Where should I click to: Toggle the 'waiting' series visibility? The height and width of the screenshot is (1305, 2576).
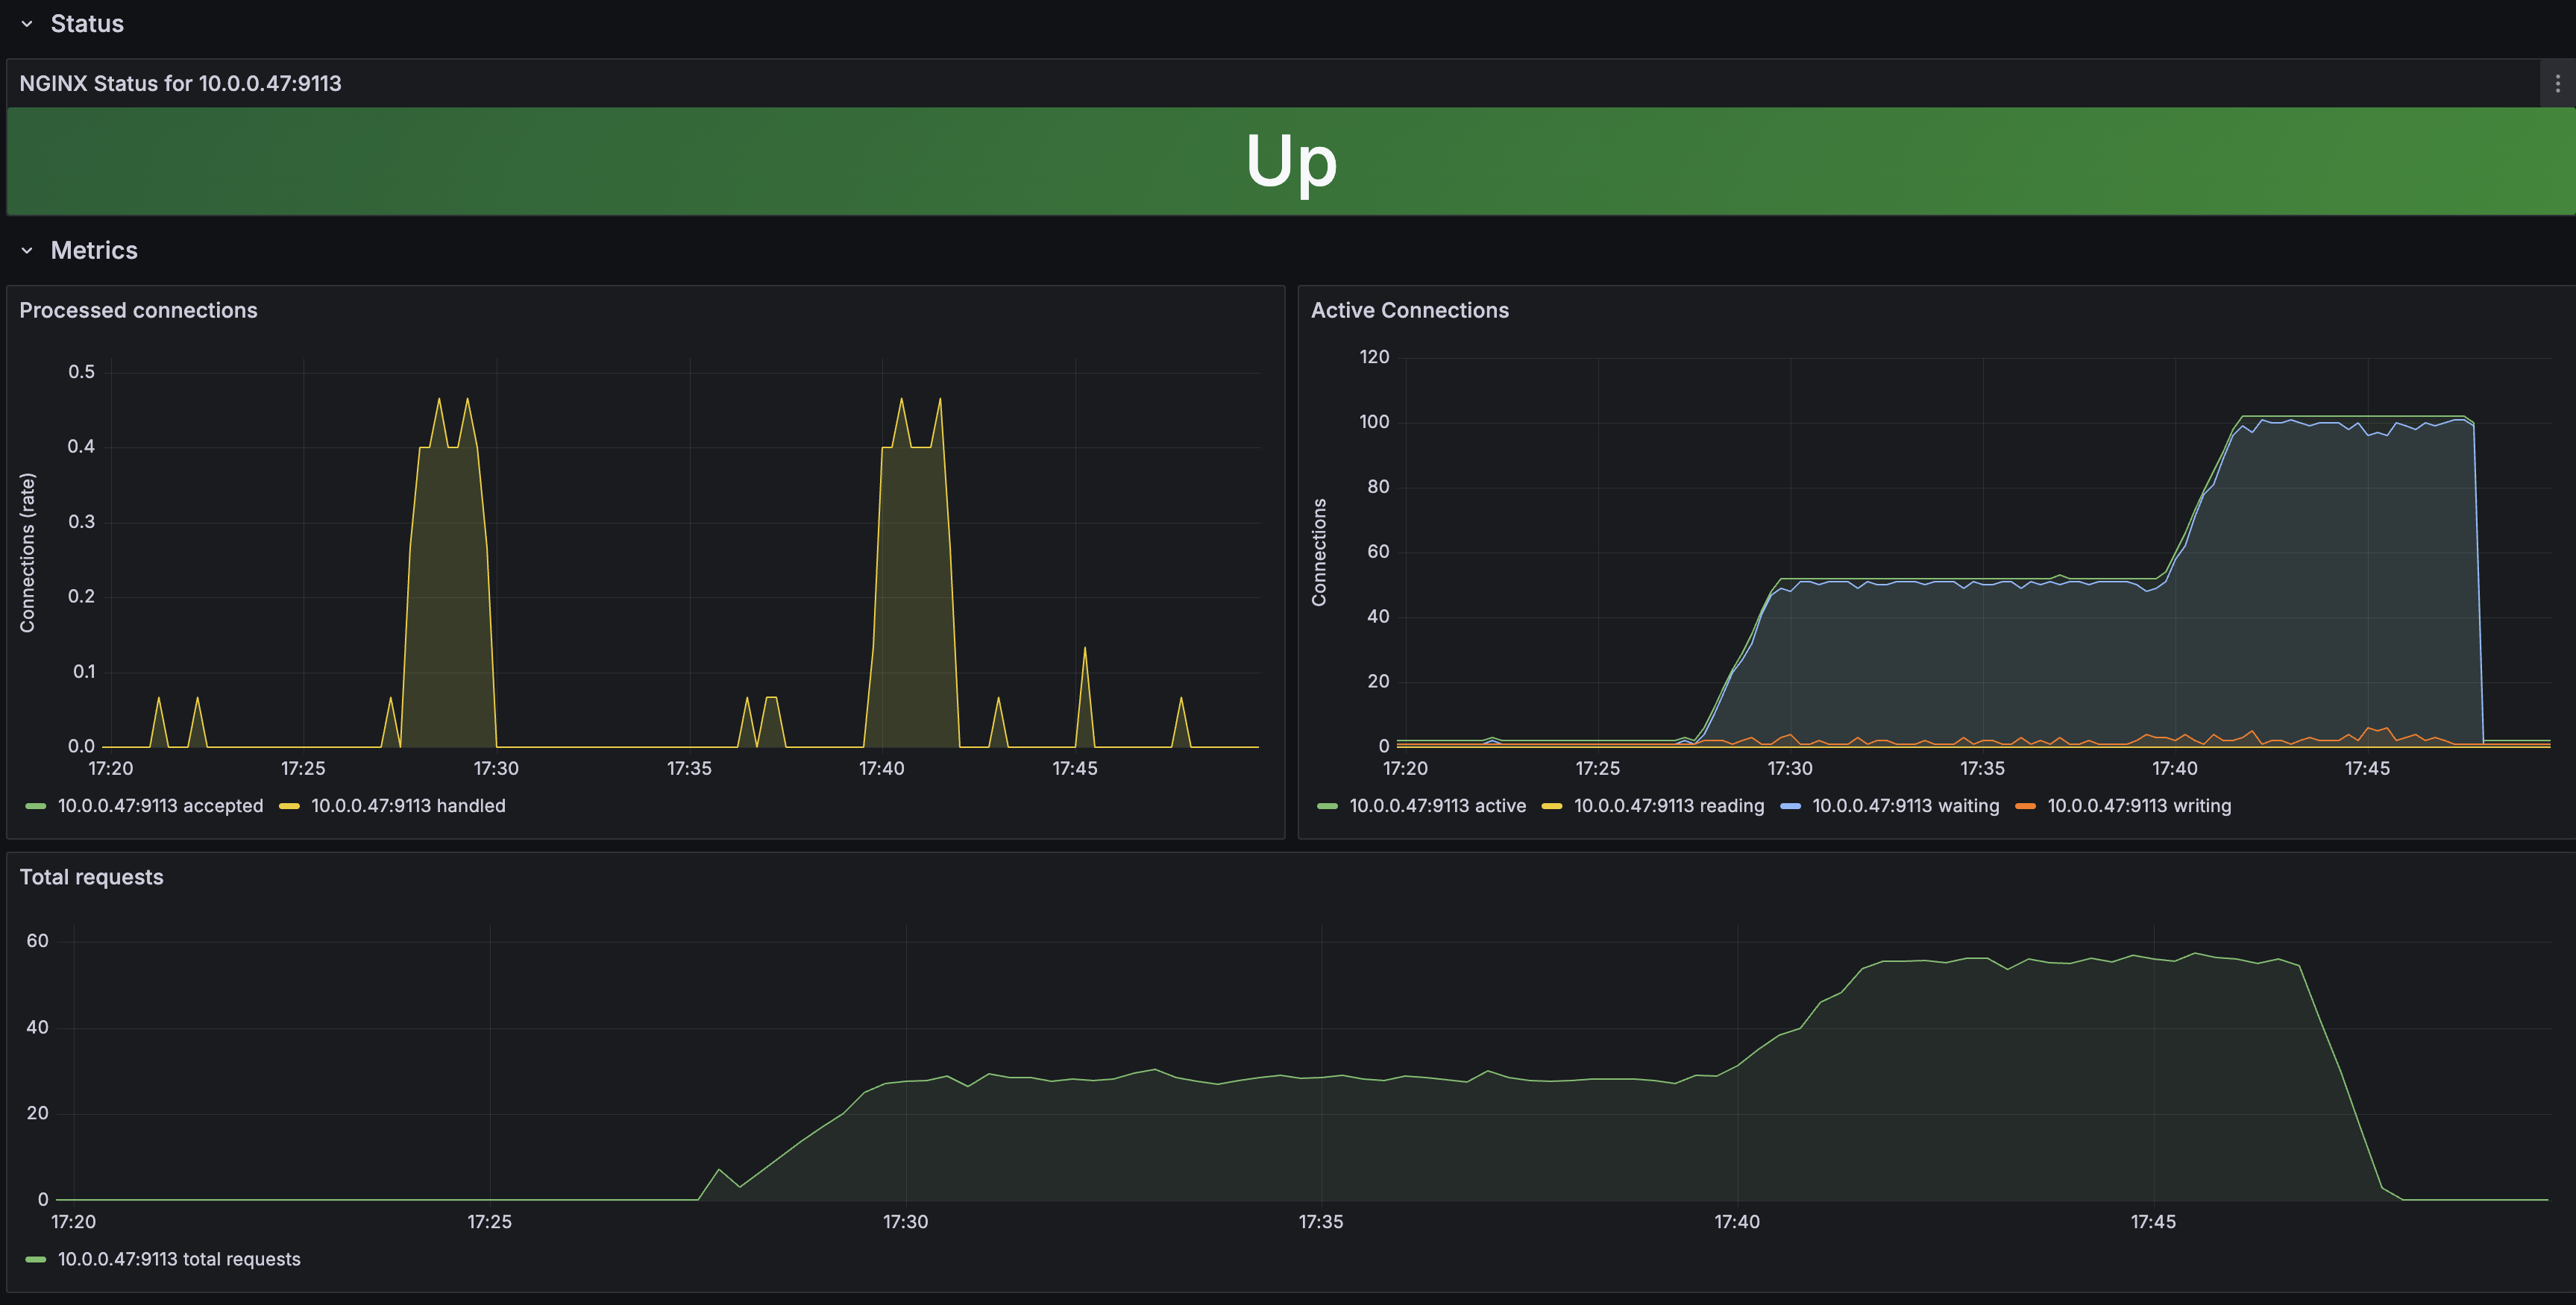click(1904, 805)
